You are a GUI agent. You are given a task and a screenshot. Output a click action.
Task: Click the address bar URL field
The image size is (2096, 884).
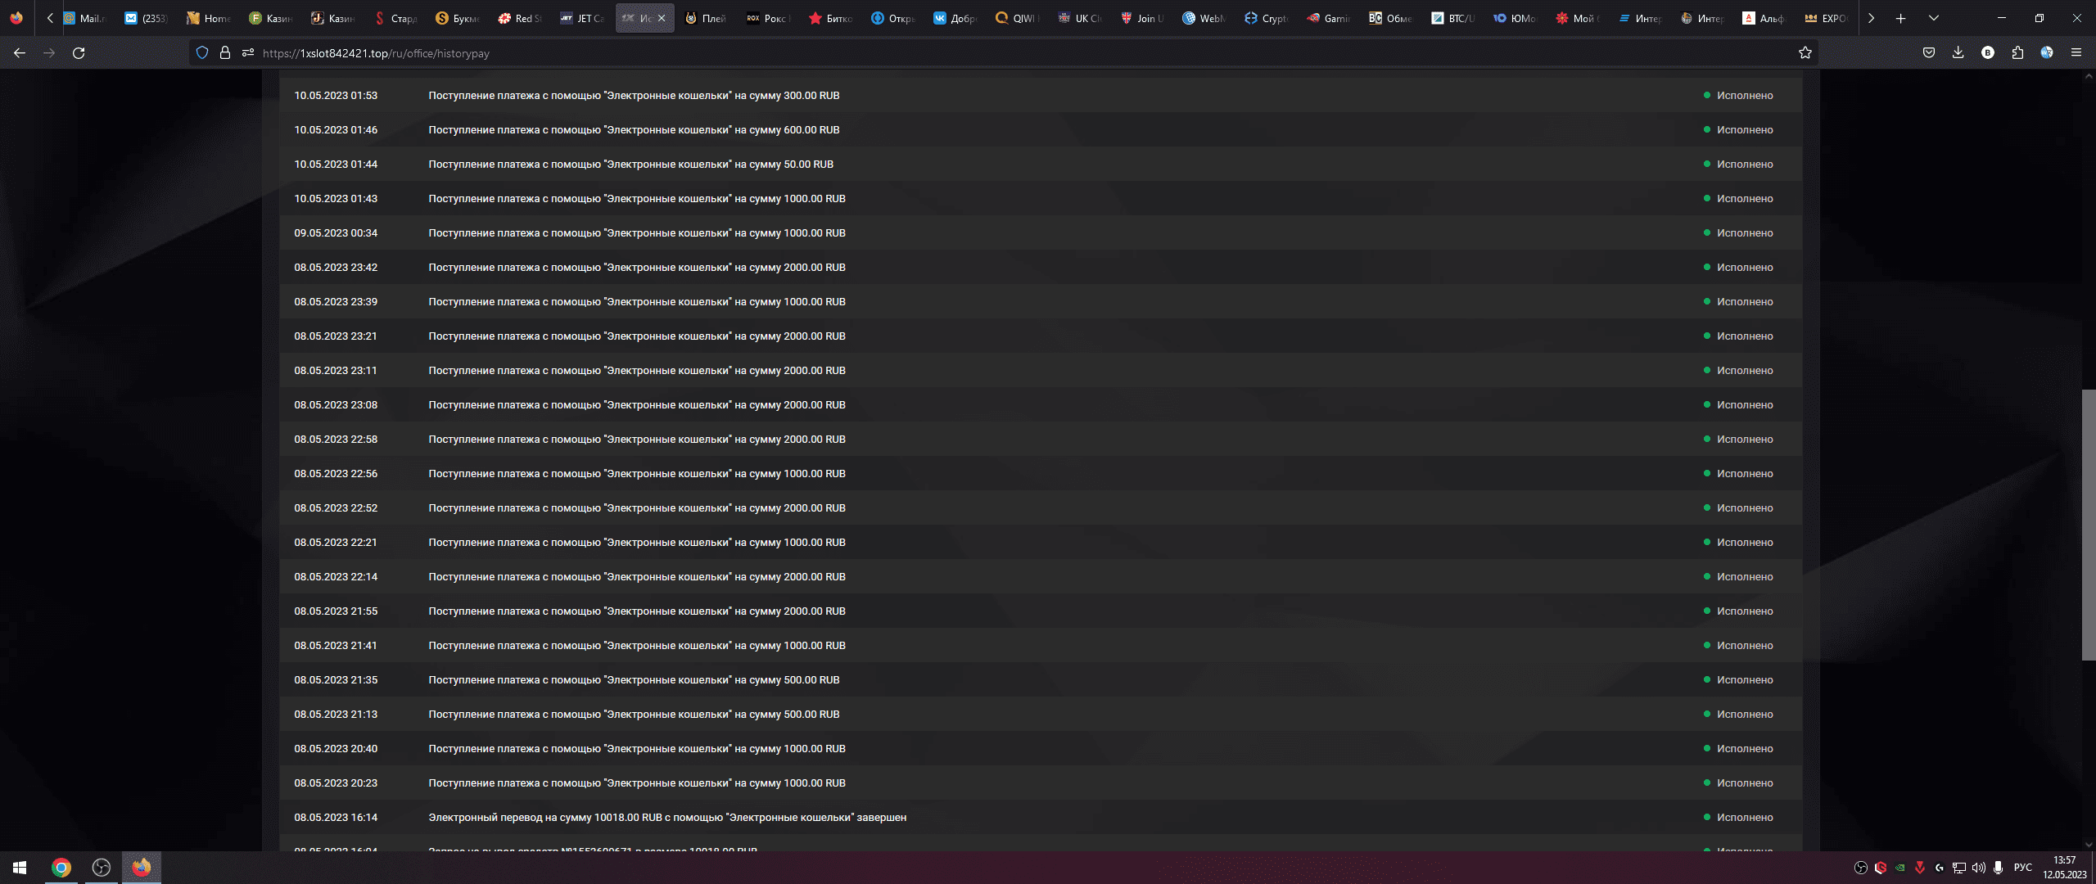click(x=982, y=53)
